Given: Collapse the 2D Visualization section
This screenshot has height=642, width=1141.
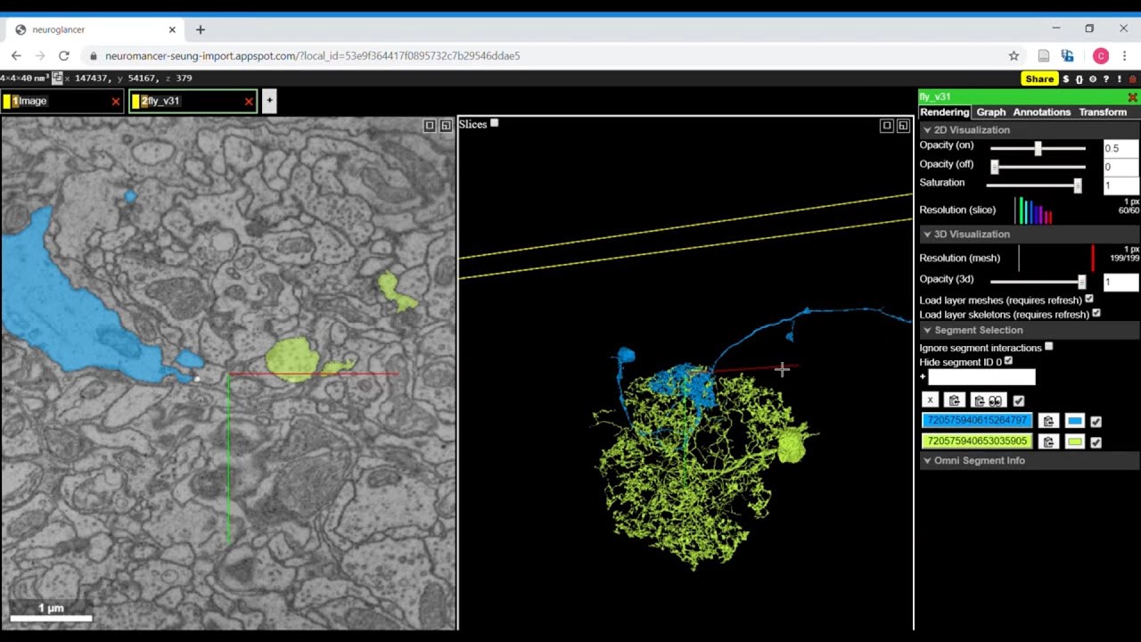Looking at the screenshot, I should (x=1030, y=130).
